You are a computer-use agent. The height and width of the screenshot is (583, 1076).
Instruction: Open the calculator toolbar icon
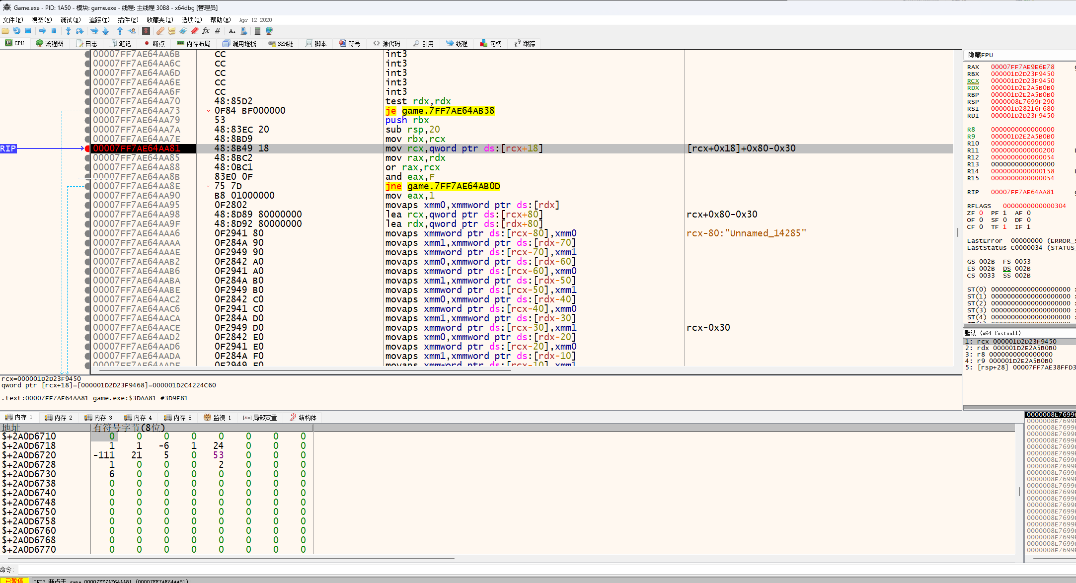[257, 31]
